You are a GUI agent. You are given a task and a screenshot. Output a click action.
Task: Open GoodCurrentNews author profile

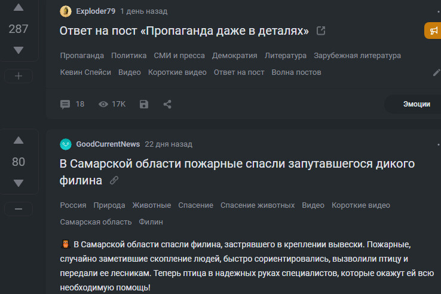tap(108, 144)
